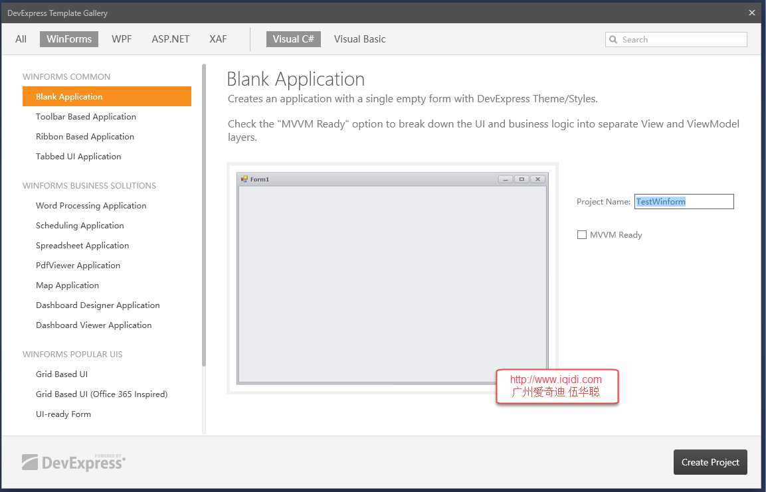Open the XAF tab
Screen dimensions: 766x492
218,39
